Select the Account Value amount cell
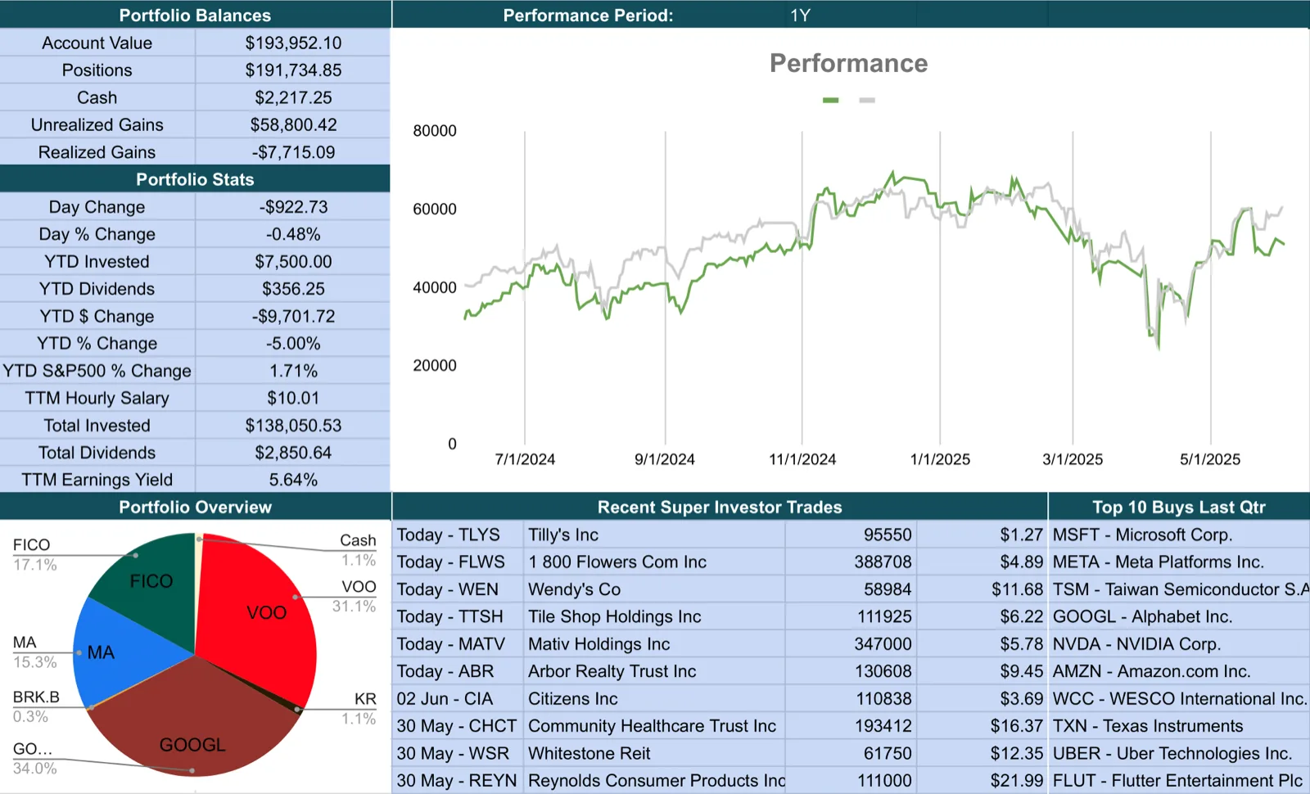Image resolution: width=1310 pixels, height=794 pixels. click(293, 43)
